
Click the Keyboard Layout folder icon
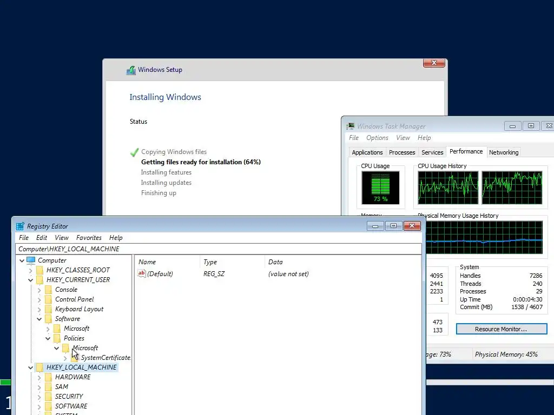(48, 309)
